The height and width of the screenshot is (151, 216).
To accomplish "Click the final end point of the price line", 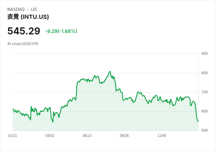I will [x=198, y=121].
